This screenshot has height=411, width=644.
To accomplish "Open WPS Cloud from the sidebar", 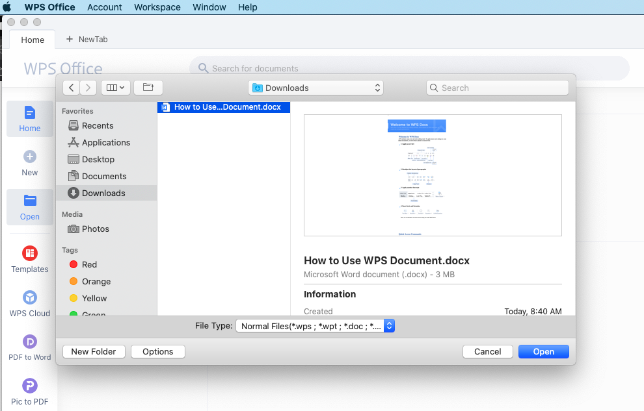I will (30, 297).
